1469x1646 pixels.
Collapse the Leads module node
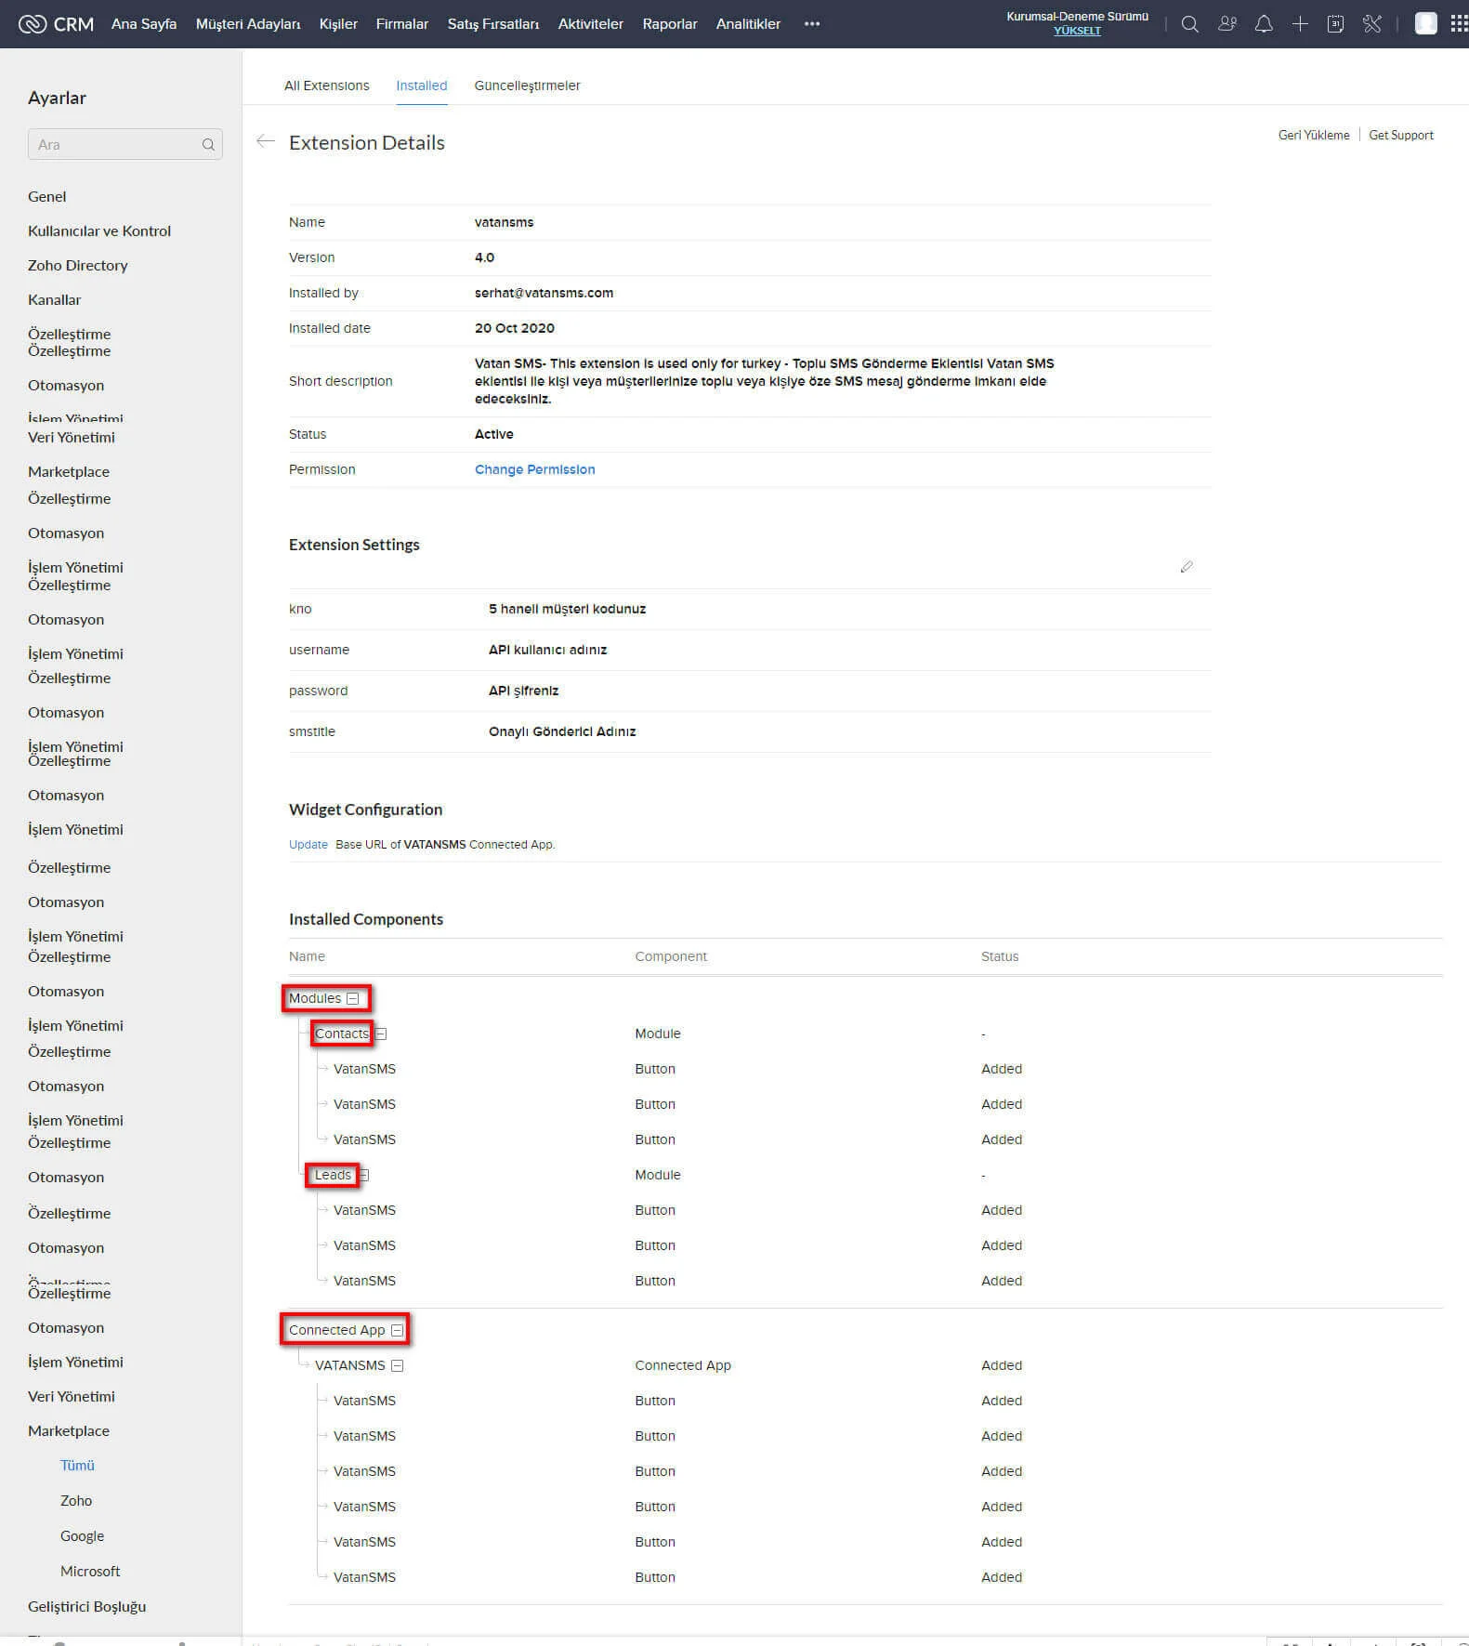pos(363,1175)
